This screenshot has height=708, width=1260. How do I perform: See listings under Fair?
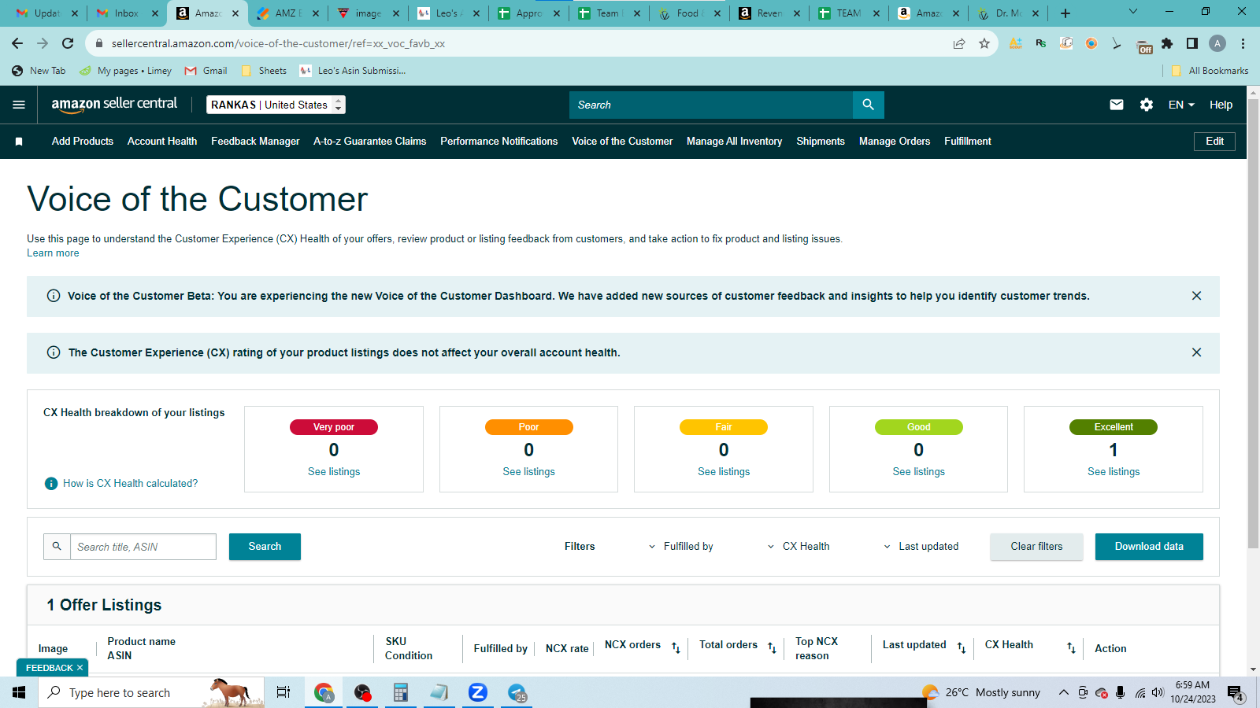point(724,472)
